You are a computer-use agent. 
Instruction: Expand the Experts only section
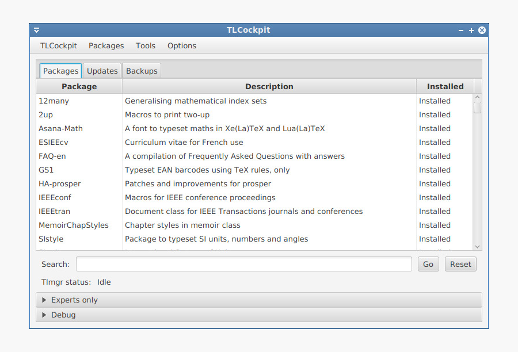[x=258, y=300]
